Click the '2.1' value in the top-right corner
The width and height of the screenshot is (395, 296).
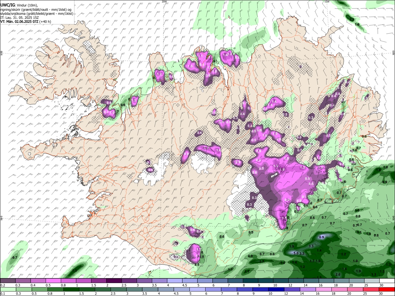pos(351,19)
